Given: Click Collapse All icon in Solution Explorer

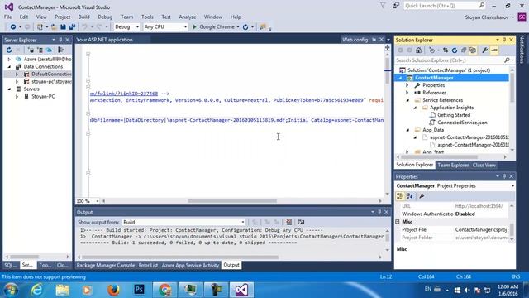Looking at the screenshot, I should pyautogui.click(x=464, y=50).
